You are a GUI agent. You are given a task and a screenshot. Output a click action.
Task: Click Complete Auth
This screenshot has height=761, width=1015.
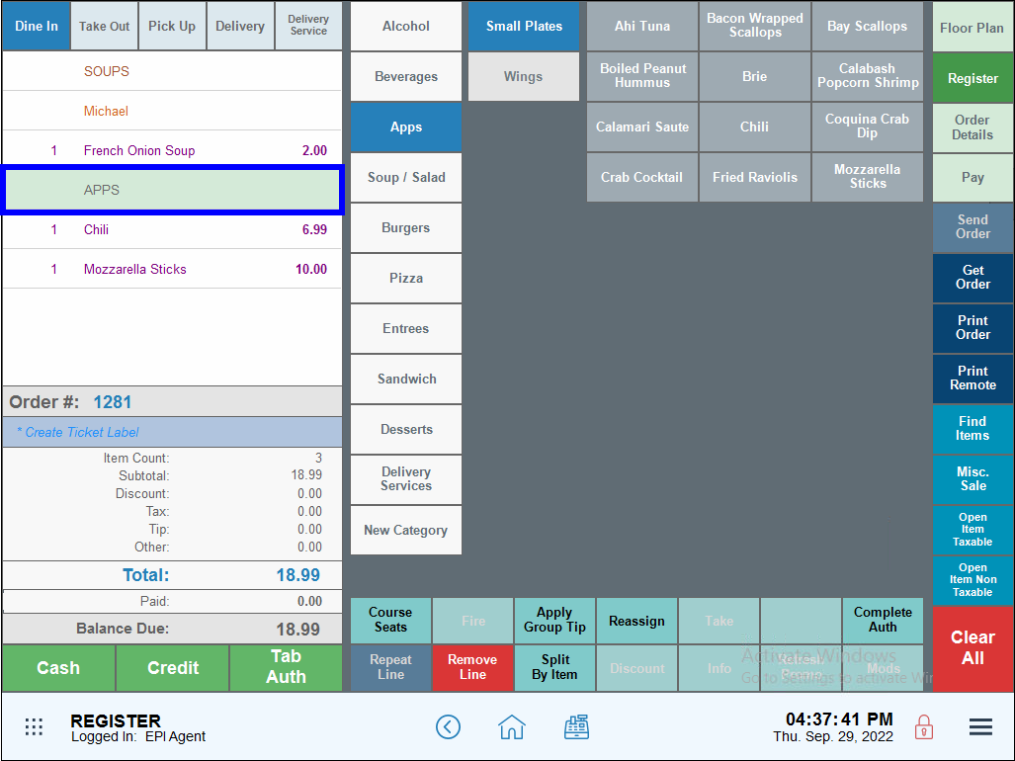[883, 620]
